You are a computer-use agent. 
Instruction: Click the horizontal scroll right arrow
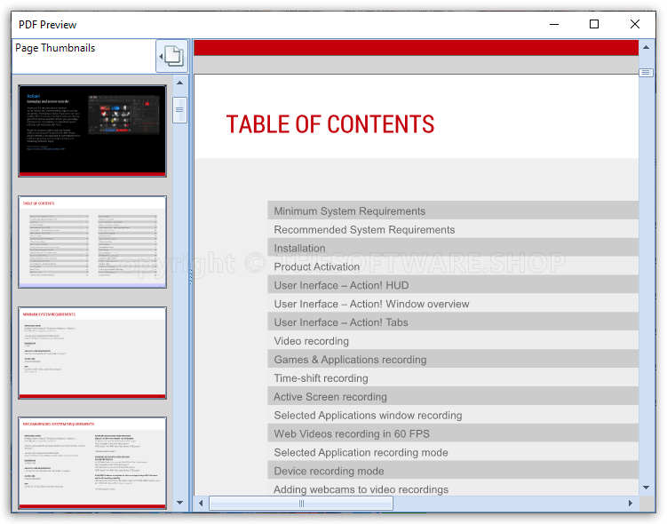pos(631,504)
